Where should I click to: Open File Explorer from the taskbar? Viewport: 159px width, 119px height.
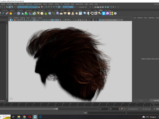click(19, 117)
